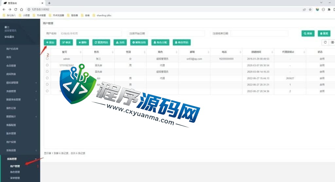This screenshot has width=335, height=182.
Task: Open the tab search chevron in the title bar
Action: tap(321, 3)
